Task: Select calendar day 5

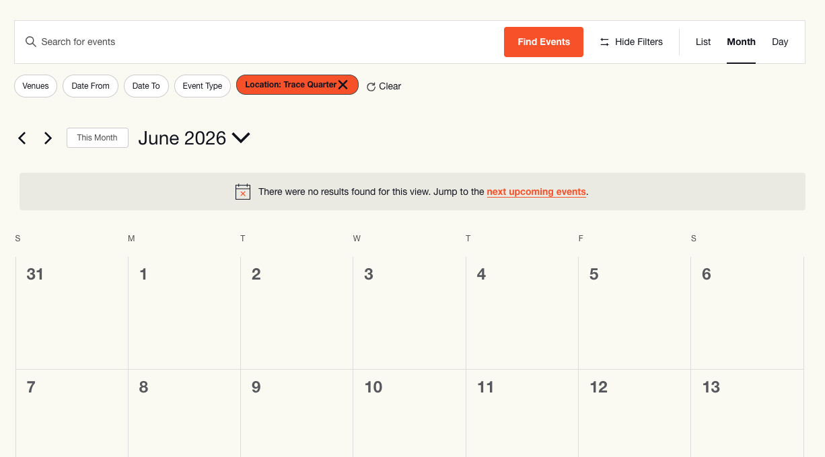Action: click(x=594, y=274)
